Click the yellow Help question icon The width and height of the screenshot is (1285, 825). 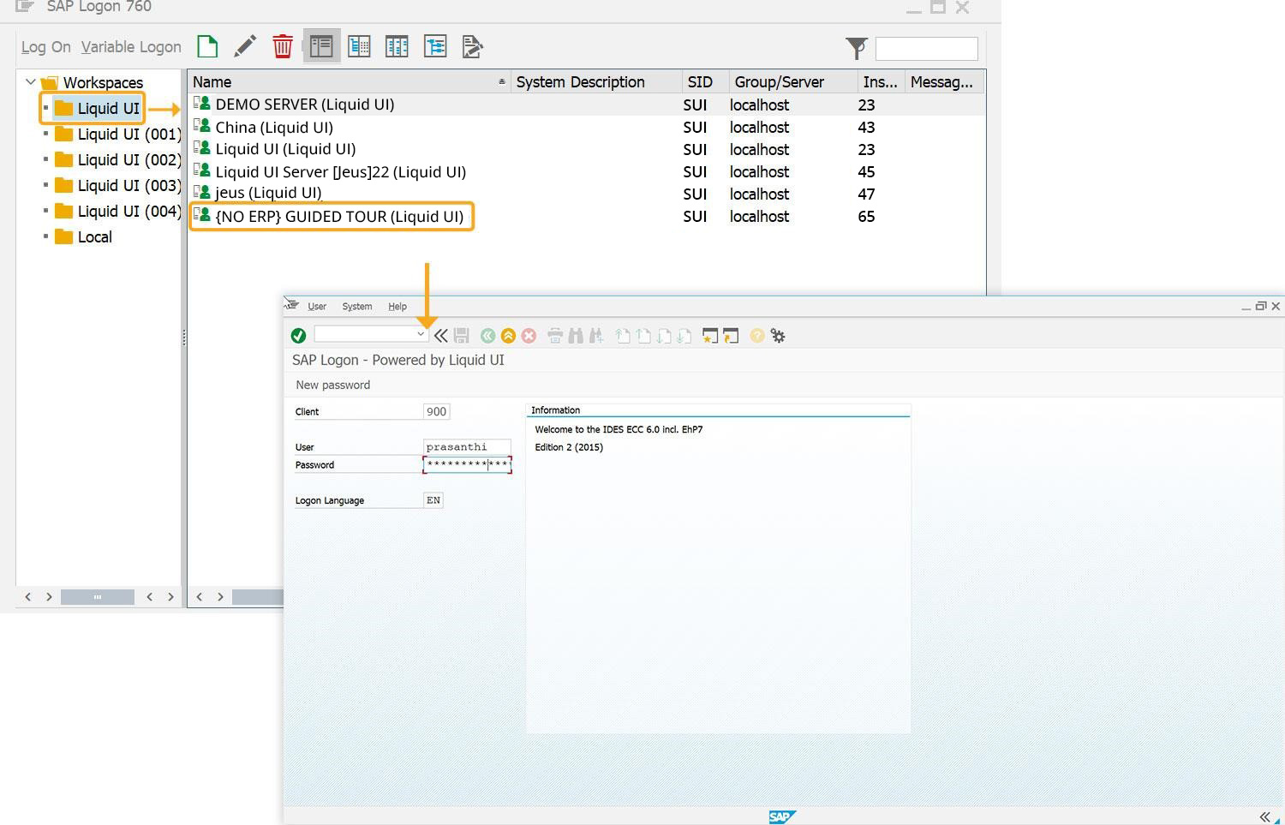tap(757, 336)
